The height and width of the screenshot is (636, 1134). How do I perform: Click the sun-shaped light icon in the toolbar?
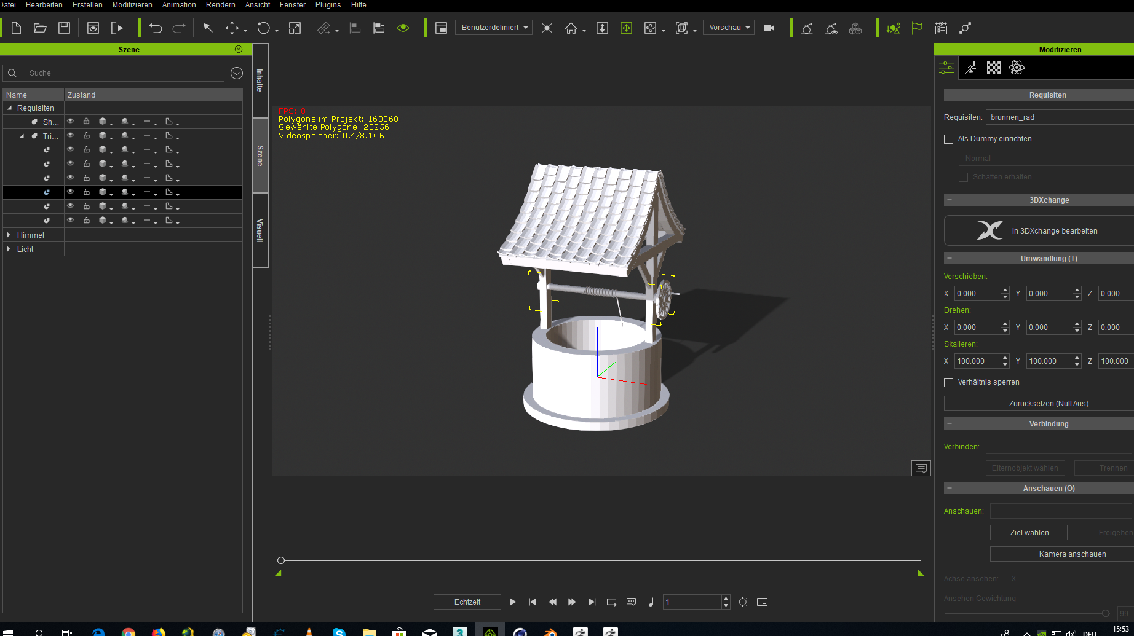547,28
